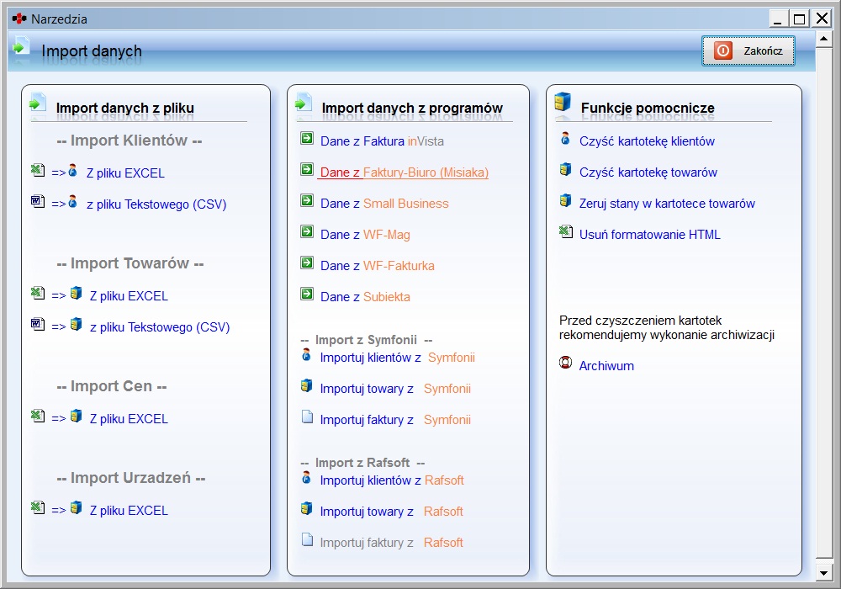Click person icon in client CSV import row
This screenshot has height=589, width=841.
(x=73, y=202)
